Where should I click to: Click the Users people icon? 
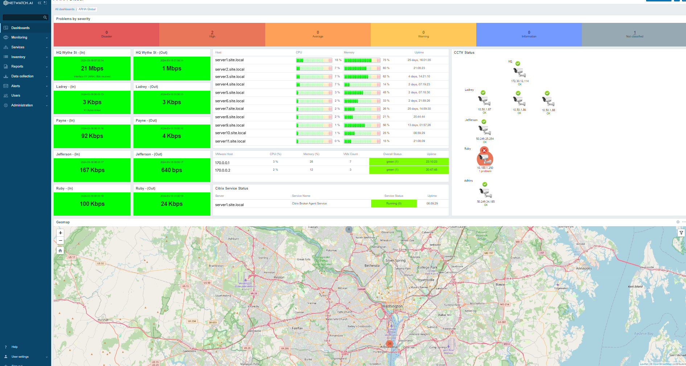tap(6, 95)
